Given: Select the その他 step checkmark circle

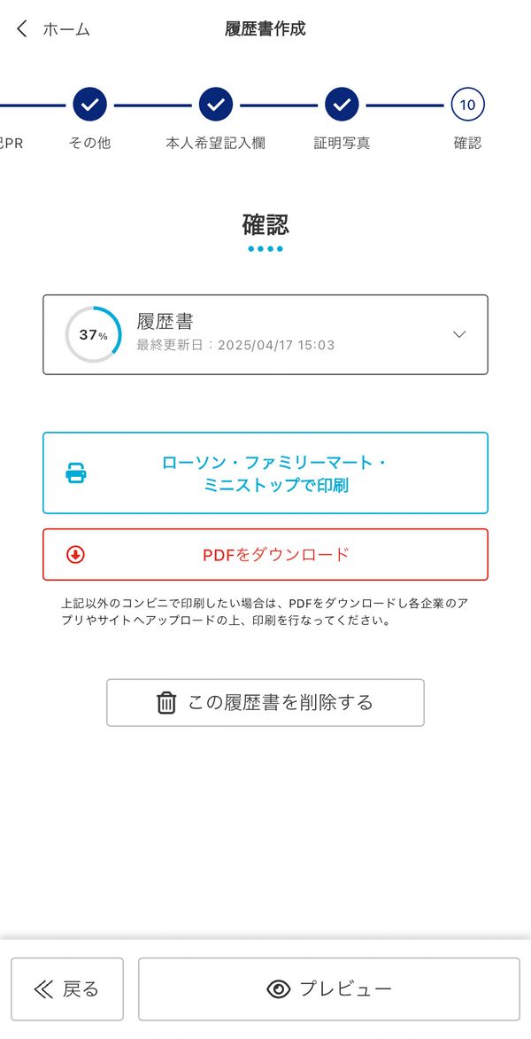Looking at the screenshot, I should (x=90, y=104).
